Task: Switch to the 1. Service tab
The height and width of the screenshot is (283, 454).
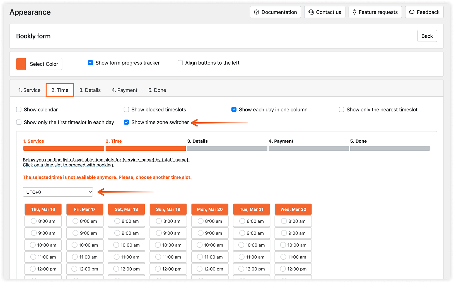Action: [x=29, y=90]
